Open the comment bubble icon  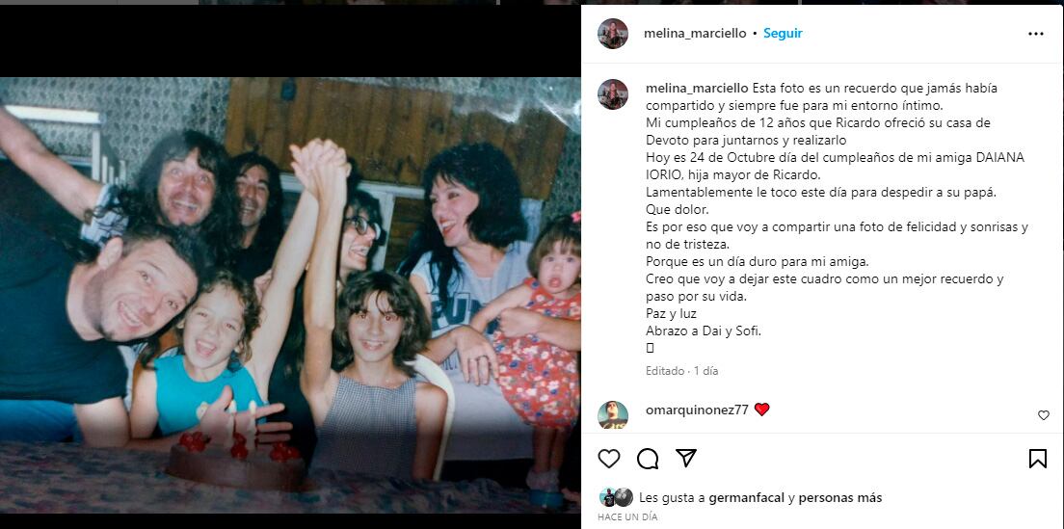(648, 460)
